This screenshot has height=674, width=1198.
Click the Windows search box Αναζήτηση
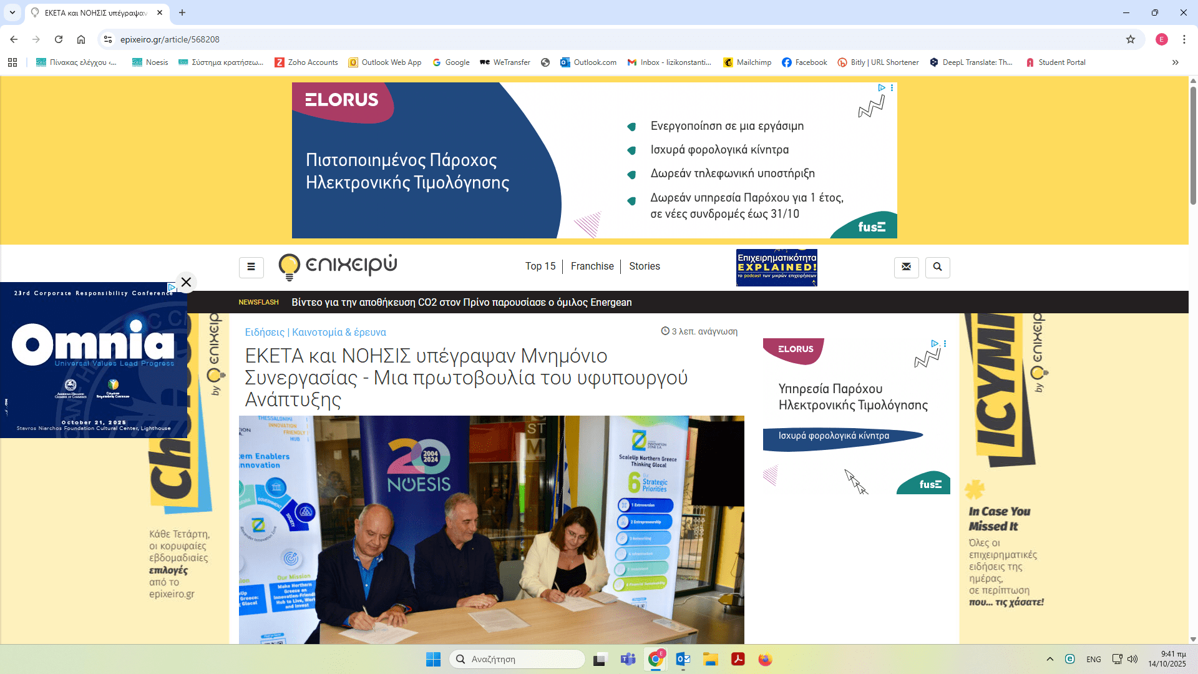(517, 659)
